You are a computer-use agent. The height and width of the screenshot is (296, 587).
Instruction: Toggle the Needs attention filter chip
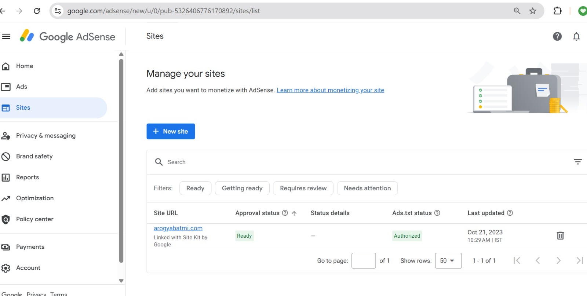tap(367, 188)
